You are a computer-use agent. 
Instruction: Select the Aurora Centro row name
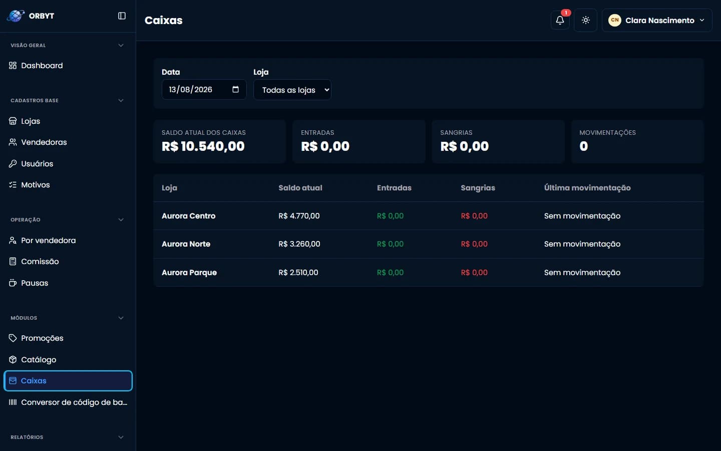(x=189, y=216)
